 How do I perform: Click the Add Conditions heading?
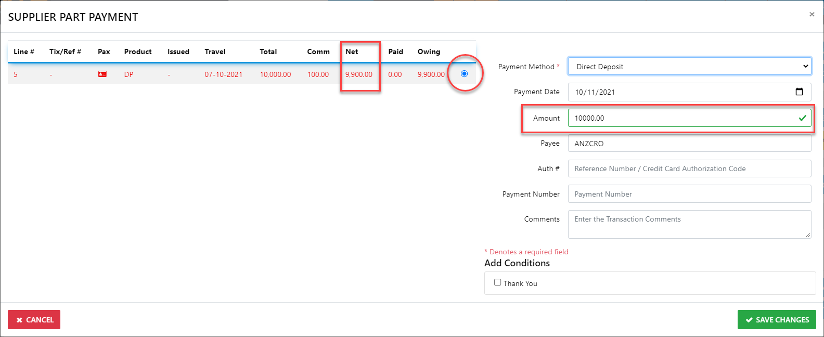(x=517, y=263)
